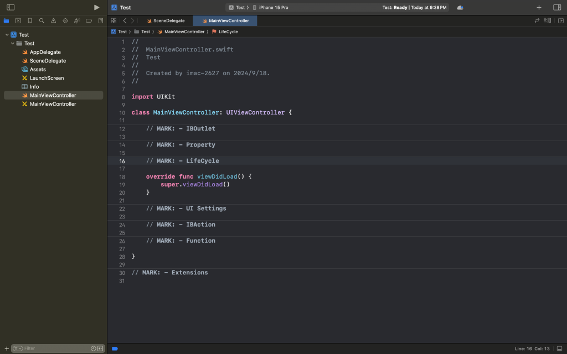Image resolution: width=567 pixels, height=354 pixels.
Task: Collapse the top-level Test project
Action: 7,35
